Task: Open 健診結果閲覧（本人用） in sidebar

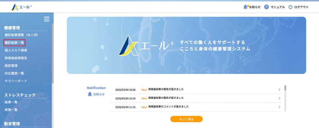Action: click(x=21, y=35)
